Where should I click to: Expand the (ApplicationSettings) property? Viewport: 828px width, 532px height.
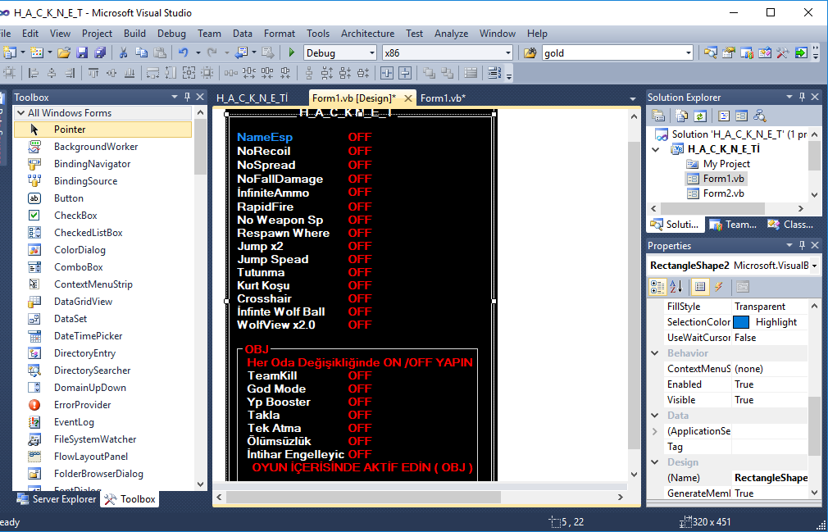[x=655, y=431]
